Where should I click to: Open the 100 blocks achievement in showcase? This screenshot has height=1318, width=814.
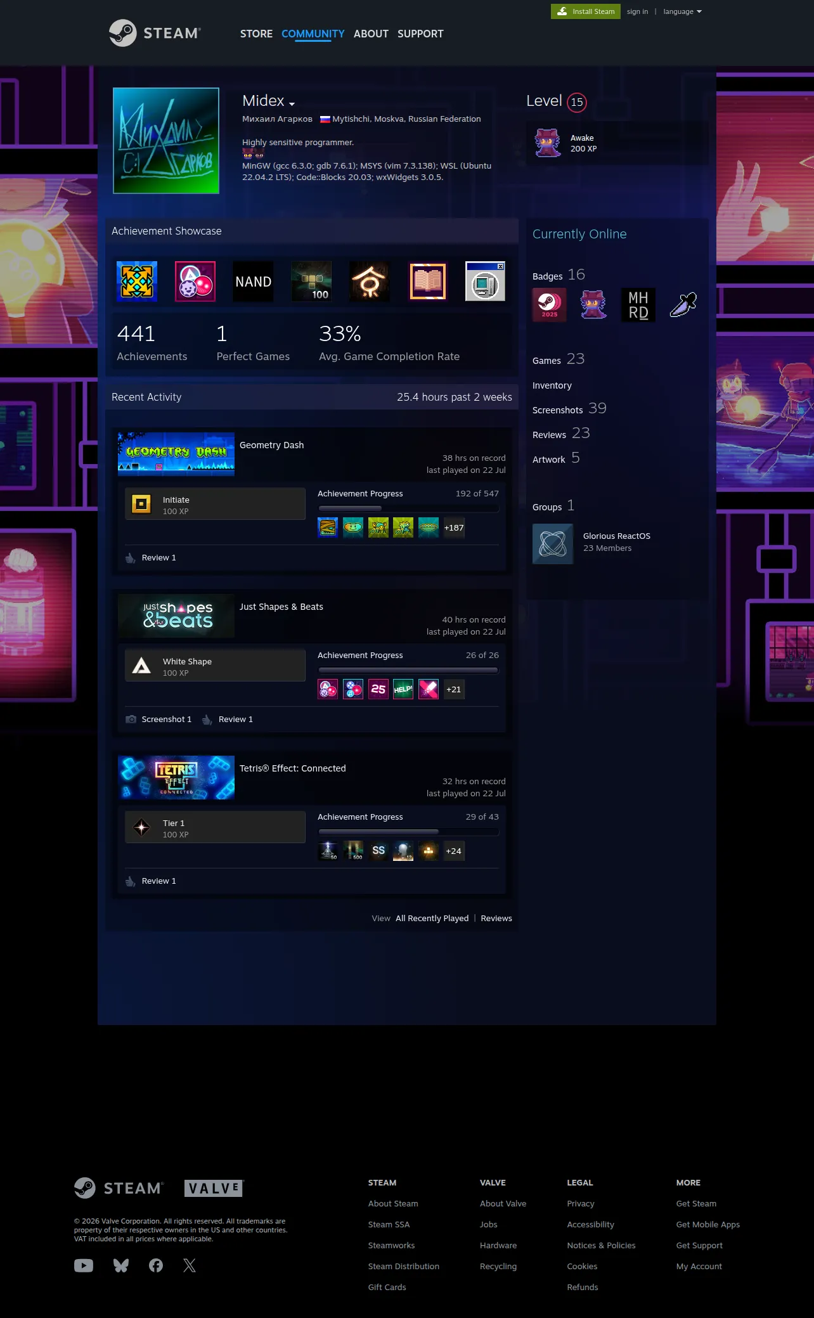point(311,281)
